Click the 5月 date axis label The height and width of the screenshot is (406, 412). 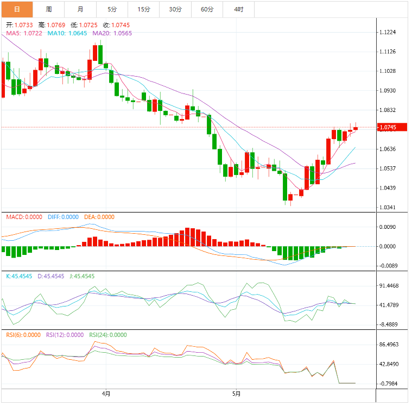pos(237,394)
